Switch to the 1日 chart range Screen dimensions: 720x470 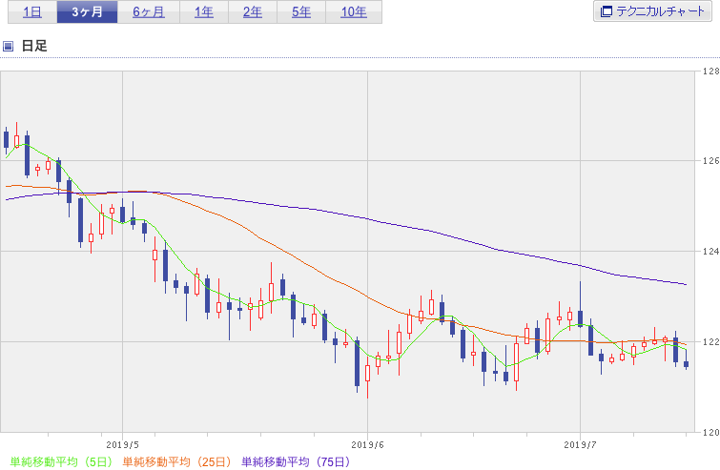(x=32, y=12)
